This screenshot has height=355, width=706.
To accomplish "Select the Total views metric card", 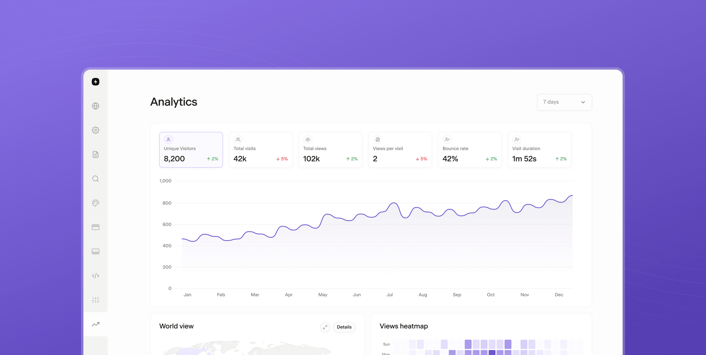I will [330, 150].
